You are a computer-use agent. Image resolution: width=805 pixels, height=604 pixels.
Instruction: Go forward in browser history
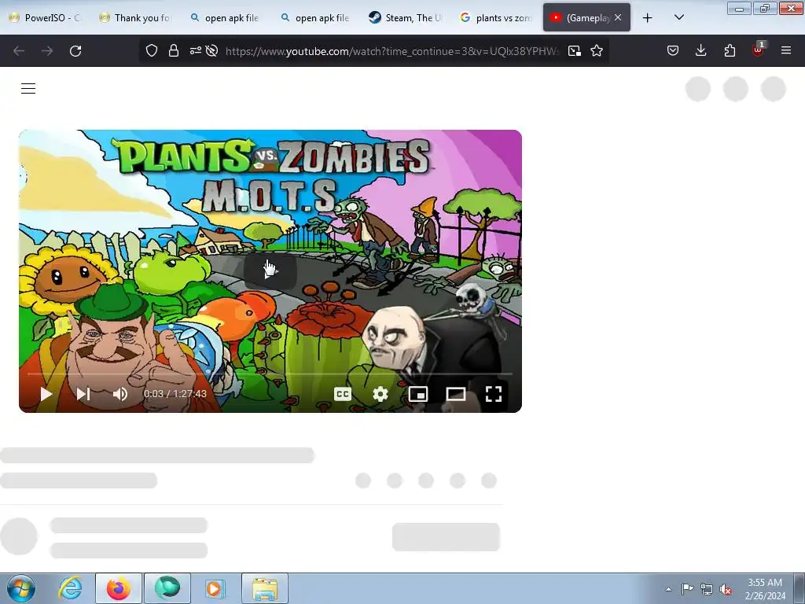coord(47,51)
